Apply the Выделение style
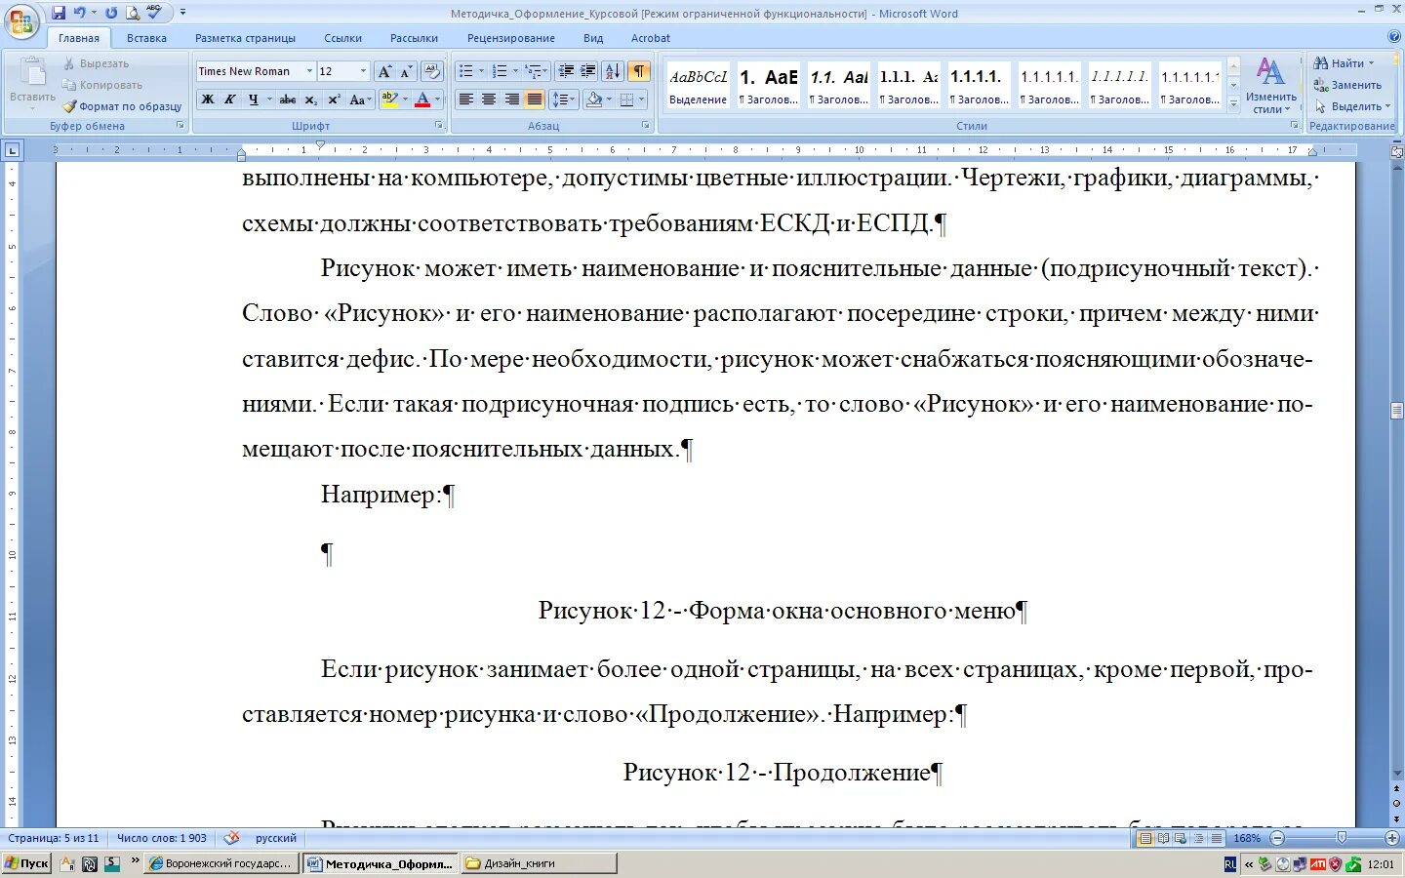Image resolution: width=1405 pixels, height=878 pixels. (x=698, y=85)
